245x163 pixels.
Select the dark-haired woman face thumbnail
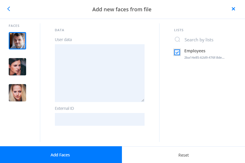click(17, 67)
